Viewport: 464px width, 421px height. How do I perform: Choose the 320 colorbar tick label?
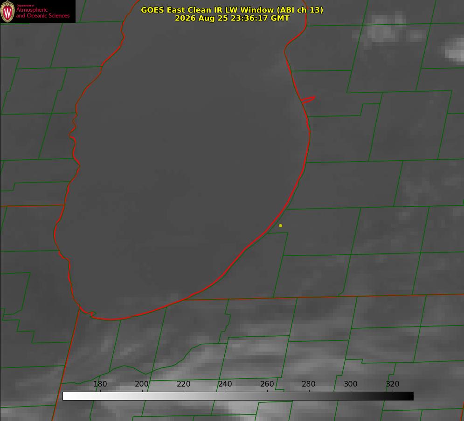click(x=393, y=384)
